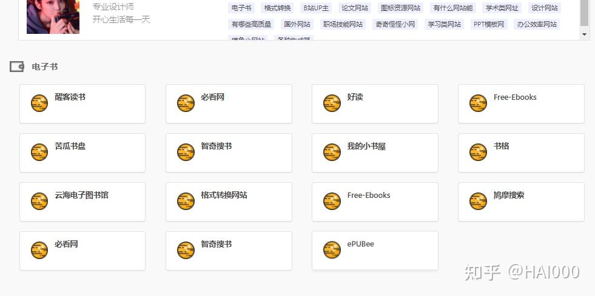
Task: Open the 云海电子图书馆 card icon
Action: pyautogui.click(x=39, y=202)
